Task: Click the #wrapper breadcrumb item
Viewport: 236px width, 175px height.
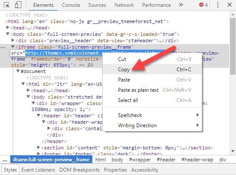Action: click(140, 160)
